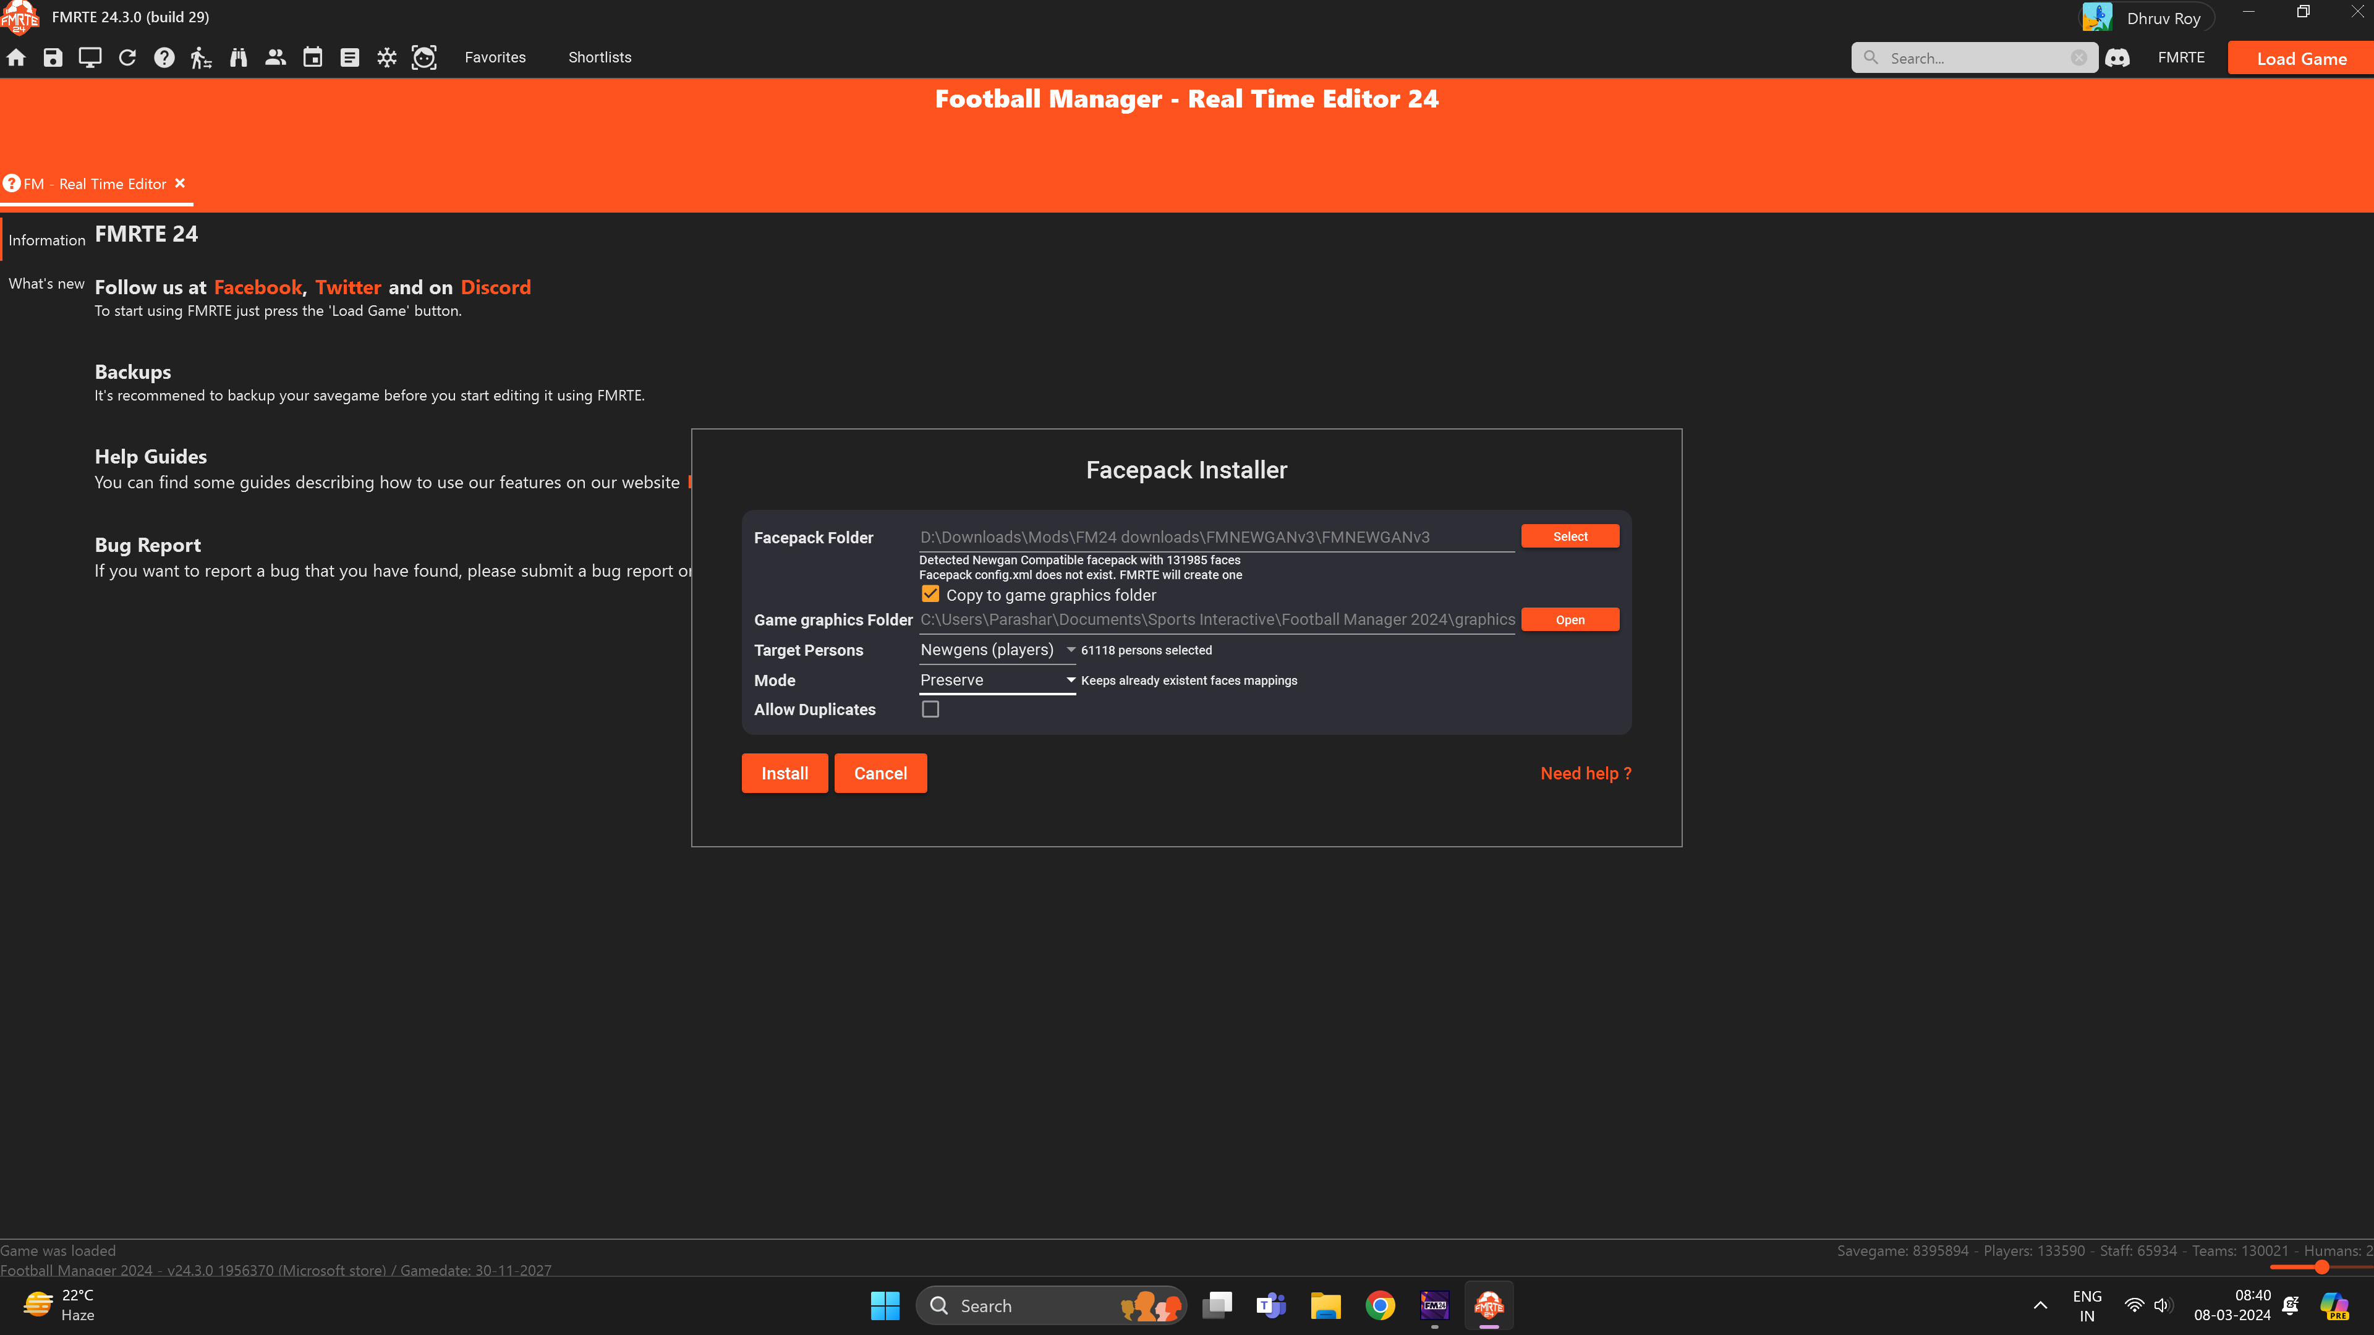Click the Dhruv Roy user avatar
Image resolution: width=2374 pixels, height=1335 pixels.
pos(2096,17)
